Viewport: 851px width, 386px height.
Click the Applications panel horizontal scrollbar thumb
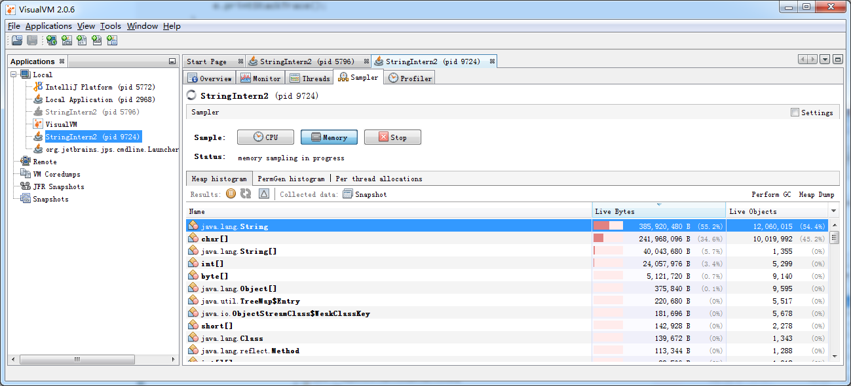77,359
